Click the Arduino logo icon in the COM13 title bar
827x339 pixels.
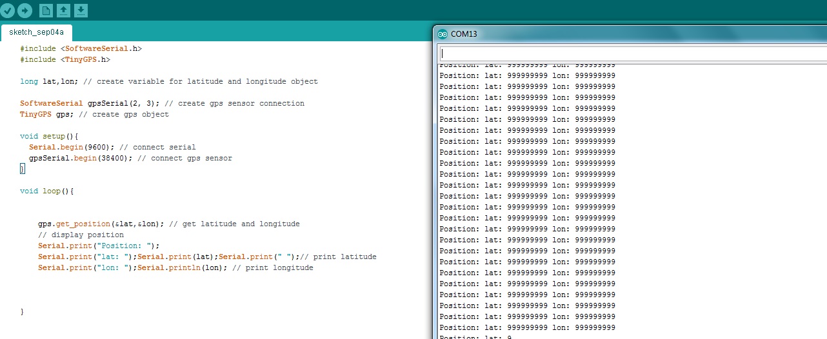tap(442, 34)
